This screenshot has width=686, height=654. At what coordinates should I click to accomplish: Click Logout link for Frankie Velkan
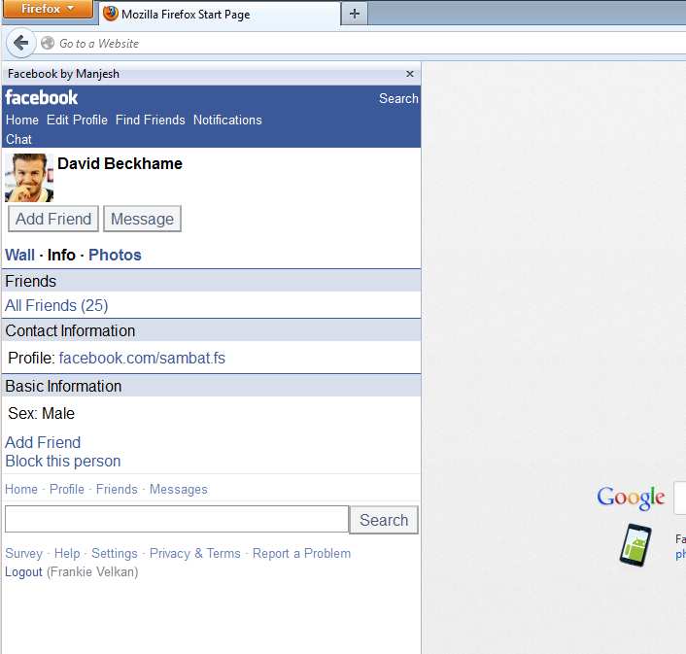point(23,571)
